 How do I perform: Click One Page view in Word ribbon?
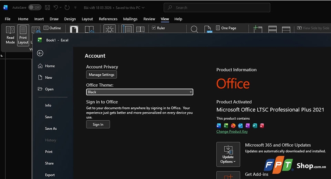(226, 28)
